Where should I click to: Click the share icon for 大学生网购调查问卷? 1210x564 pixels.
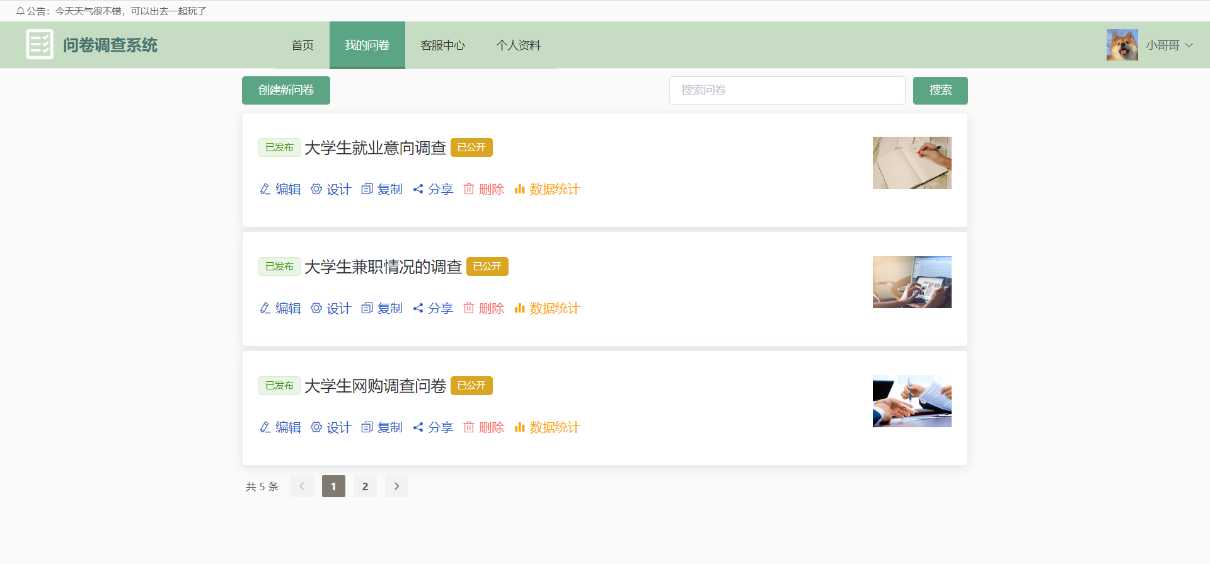point(418,427)
